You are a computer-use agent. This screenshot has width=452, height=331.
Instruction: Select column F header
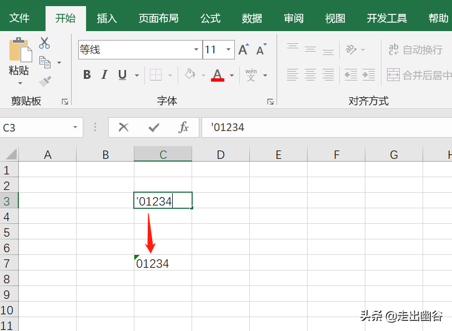(x=337, y=154)
